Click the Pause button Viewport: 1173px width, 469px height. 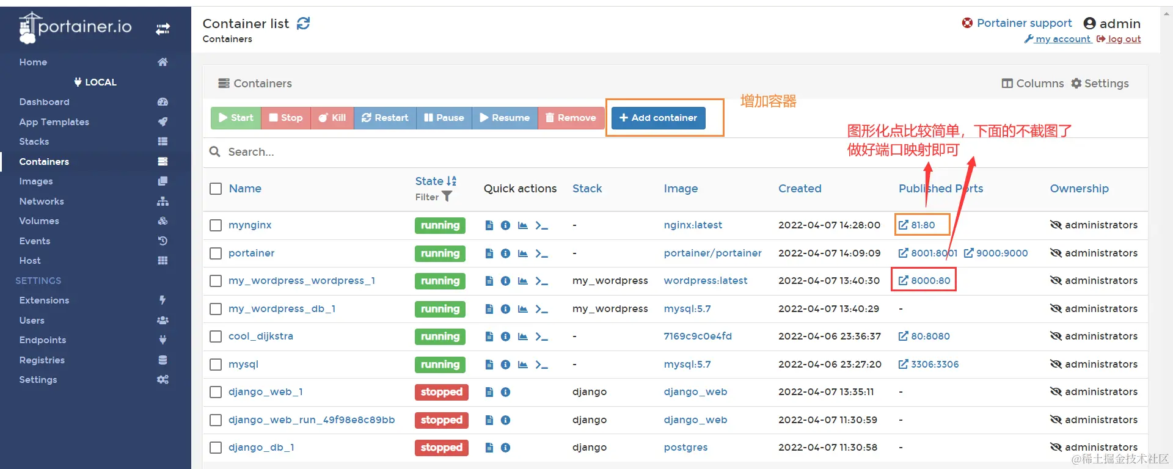point(444,118)
